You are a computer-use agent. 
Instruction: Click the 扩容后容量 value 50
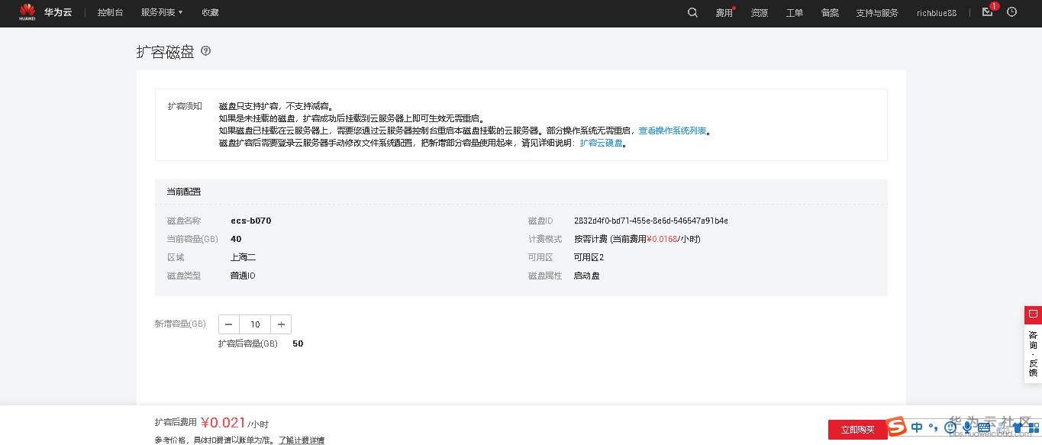pos(298,343)
